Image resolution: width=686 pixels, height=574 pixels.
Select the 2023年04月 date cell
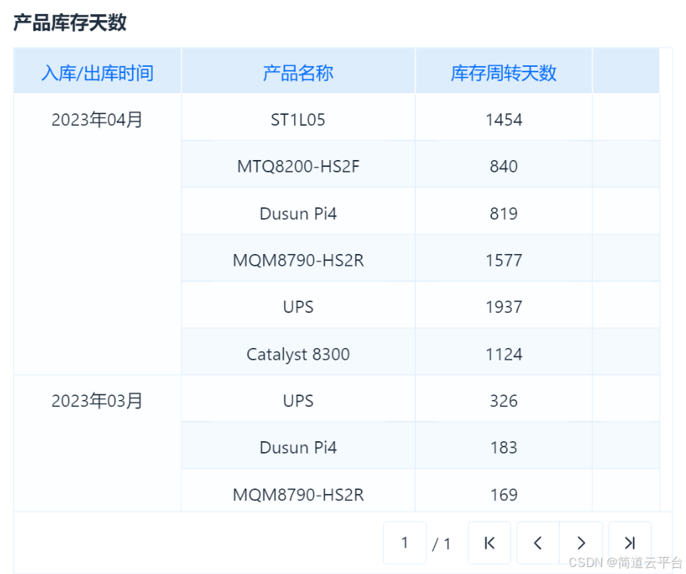coord(97,234)
